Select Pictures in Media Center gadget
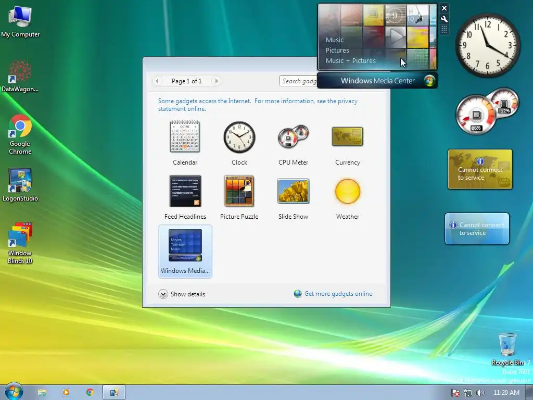Image resolution: width=533 pixels, height=400 pixels. point(337,51)
